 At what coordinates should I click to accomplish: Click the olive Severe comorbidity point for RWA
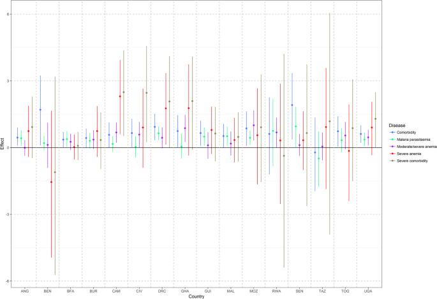(284, 156)
